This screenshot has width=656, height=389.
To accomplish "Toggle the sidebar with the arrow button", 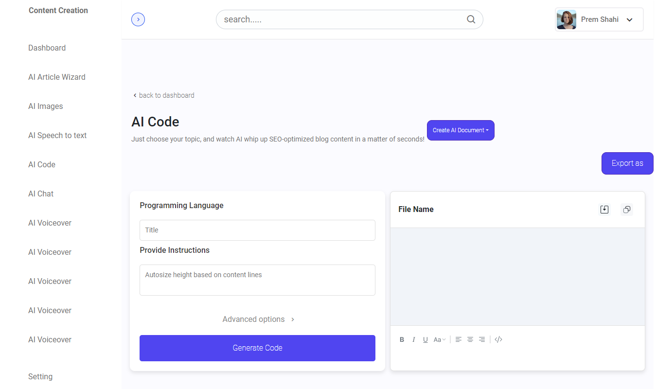I will coord(138,19).
